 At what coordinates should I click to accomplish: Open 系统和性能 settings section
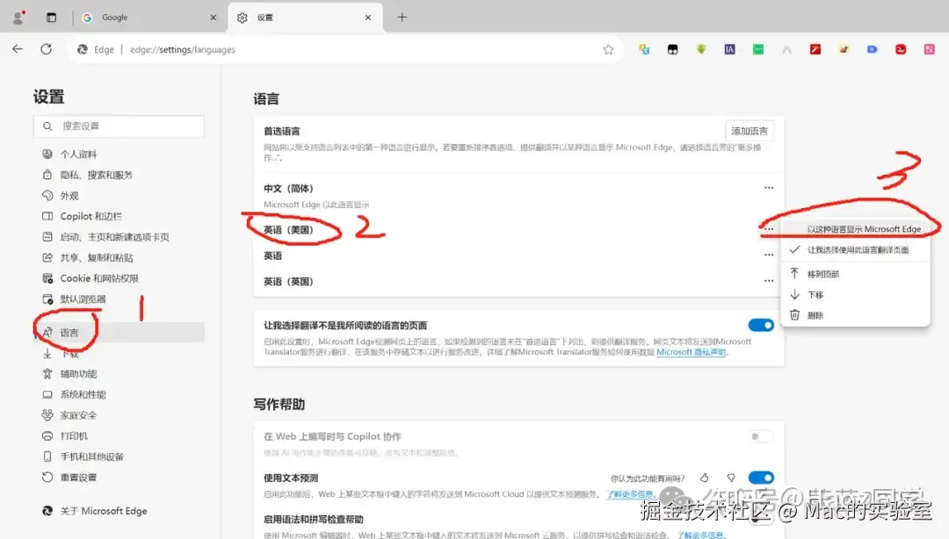83,394
